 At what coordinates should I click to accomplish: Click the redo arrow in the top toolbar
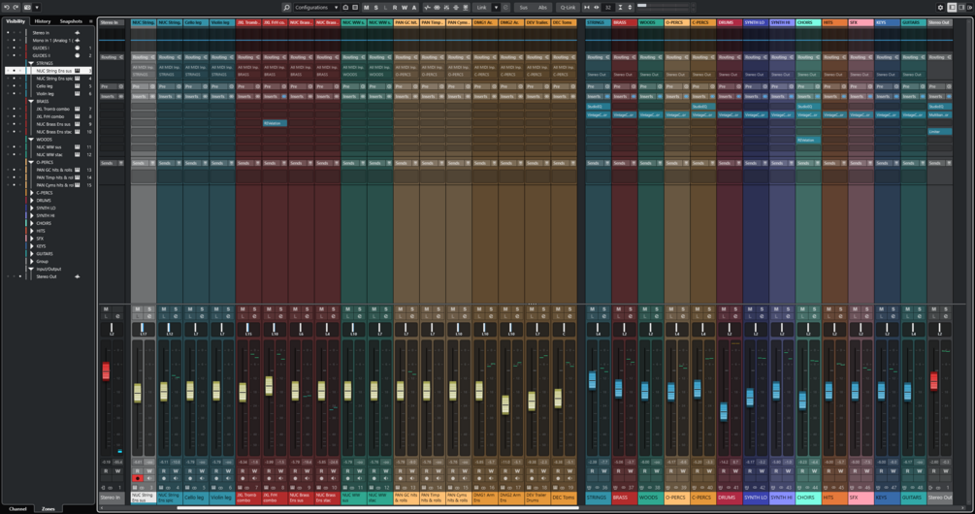tap(16, 8)
